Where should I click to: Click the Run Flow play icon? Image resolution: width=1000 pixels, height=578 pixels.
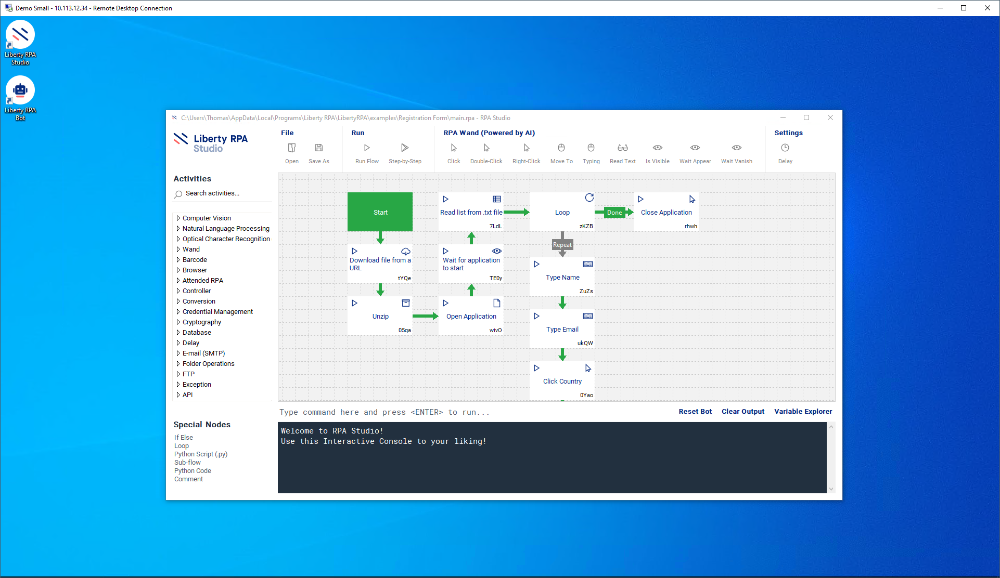tap(367, 148)
